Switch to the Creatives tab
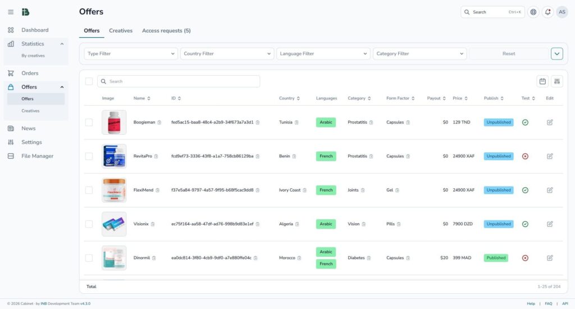Screen dimensions: 575x309 click(x=121, y=31)
